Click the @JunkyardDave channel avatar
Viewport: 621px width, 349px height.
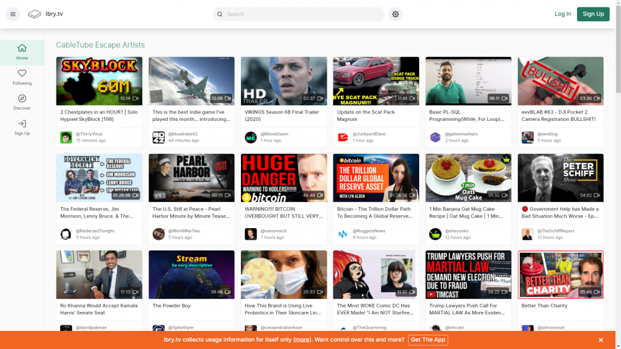coord(343,137)
